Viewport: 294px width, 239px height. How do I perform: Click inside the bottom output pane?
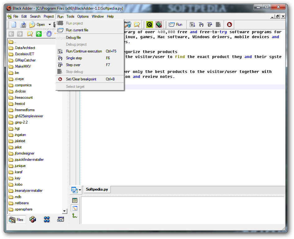tap(183, 210)
